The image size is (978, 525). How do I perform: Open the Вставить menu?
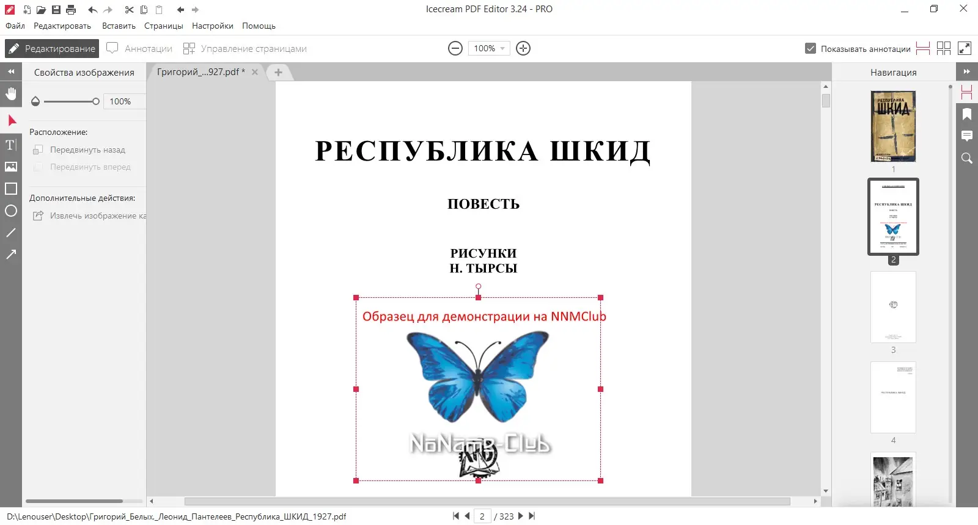119,26
